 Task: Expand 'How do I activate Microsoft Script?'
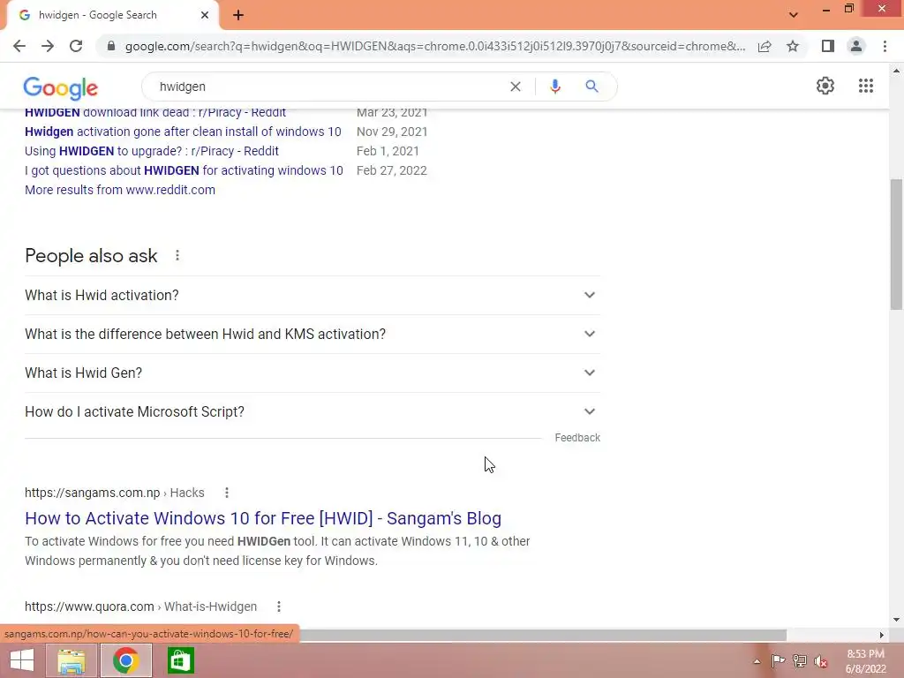(313, 411)
